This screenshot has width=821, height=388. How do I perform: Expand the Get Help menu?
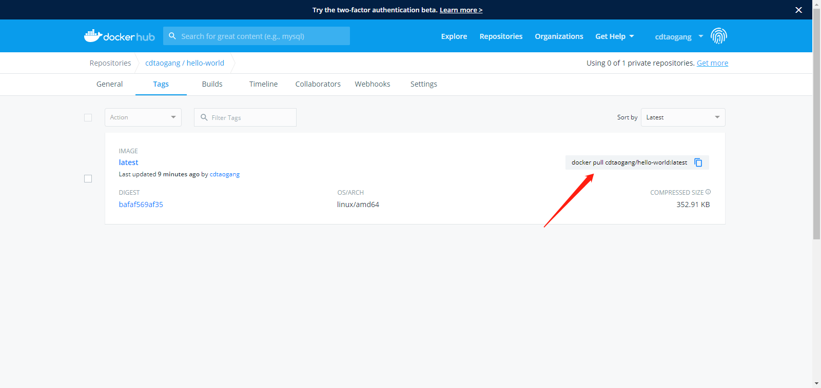pos(615,36)
